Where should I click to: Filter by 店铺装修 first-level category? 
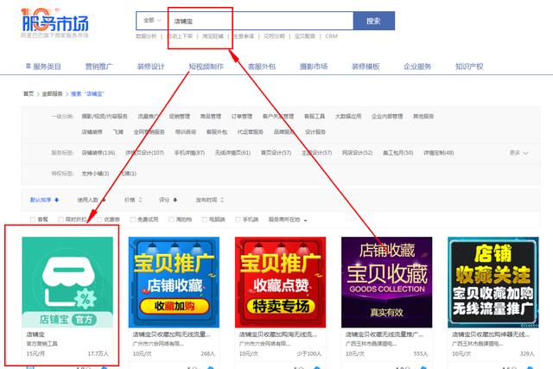click(92, 132)
